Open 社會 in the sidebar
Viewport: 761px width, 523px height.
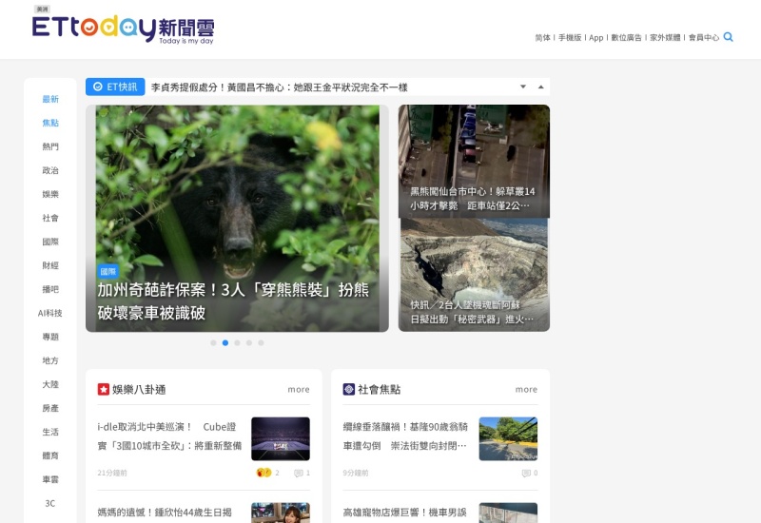pos(50,218)
